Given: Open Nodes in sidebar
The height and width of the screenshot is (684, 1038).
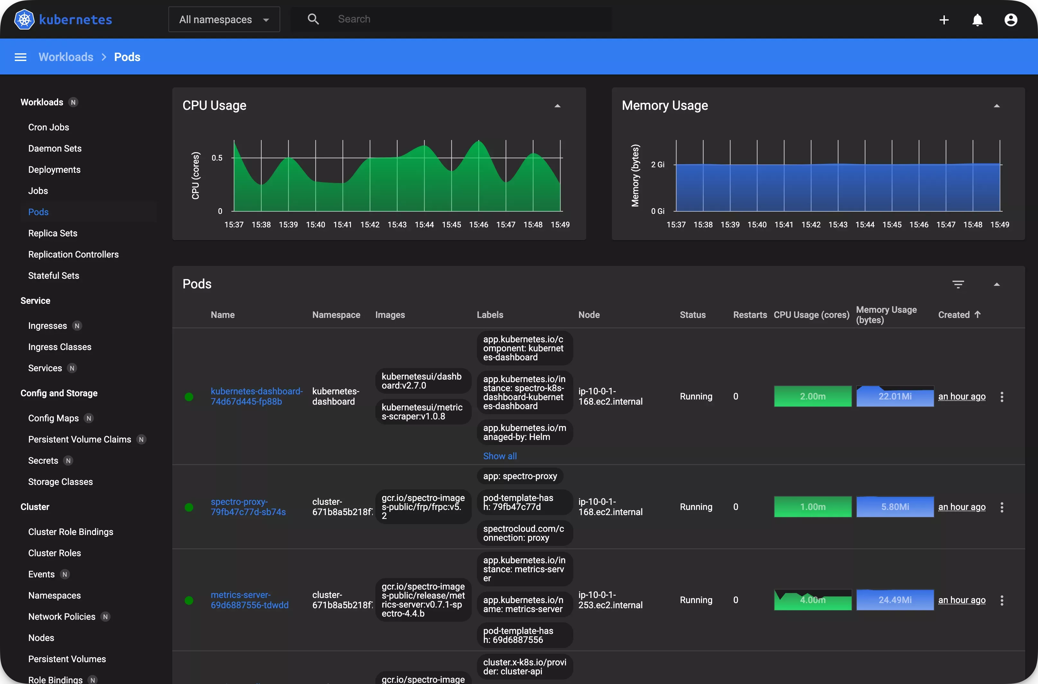Looking at the screenshot, I should click(x=41, y=638).
